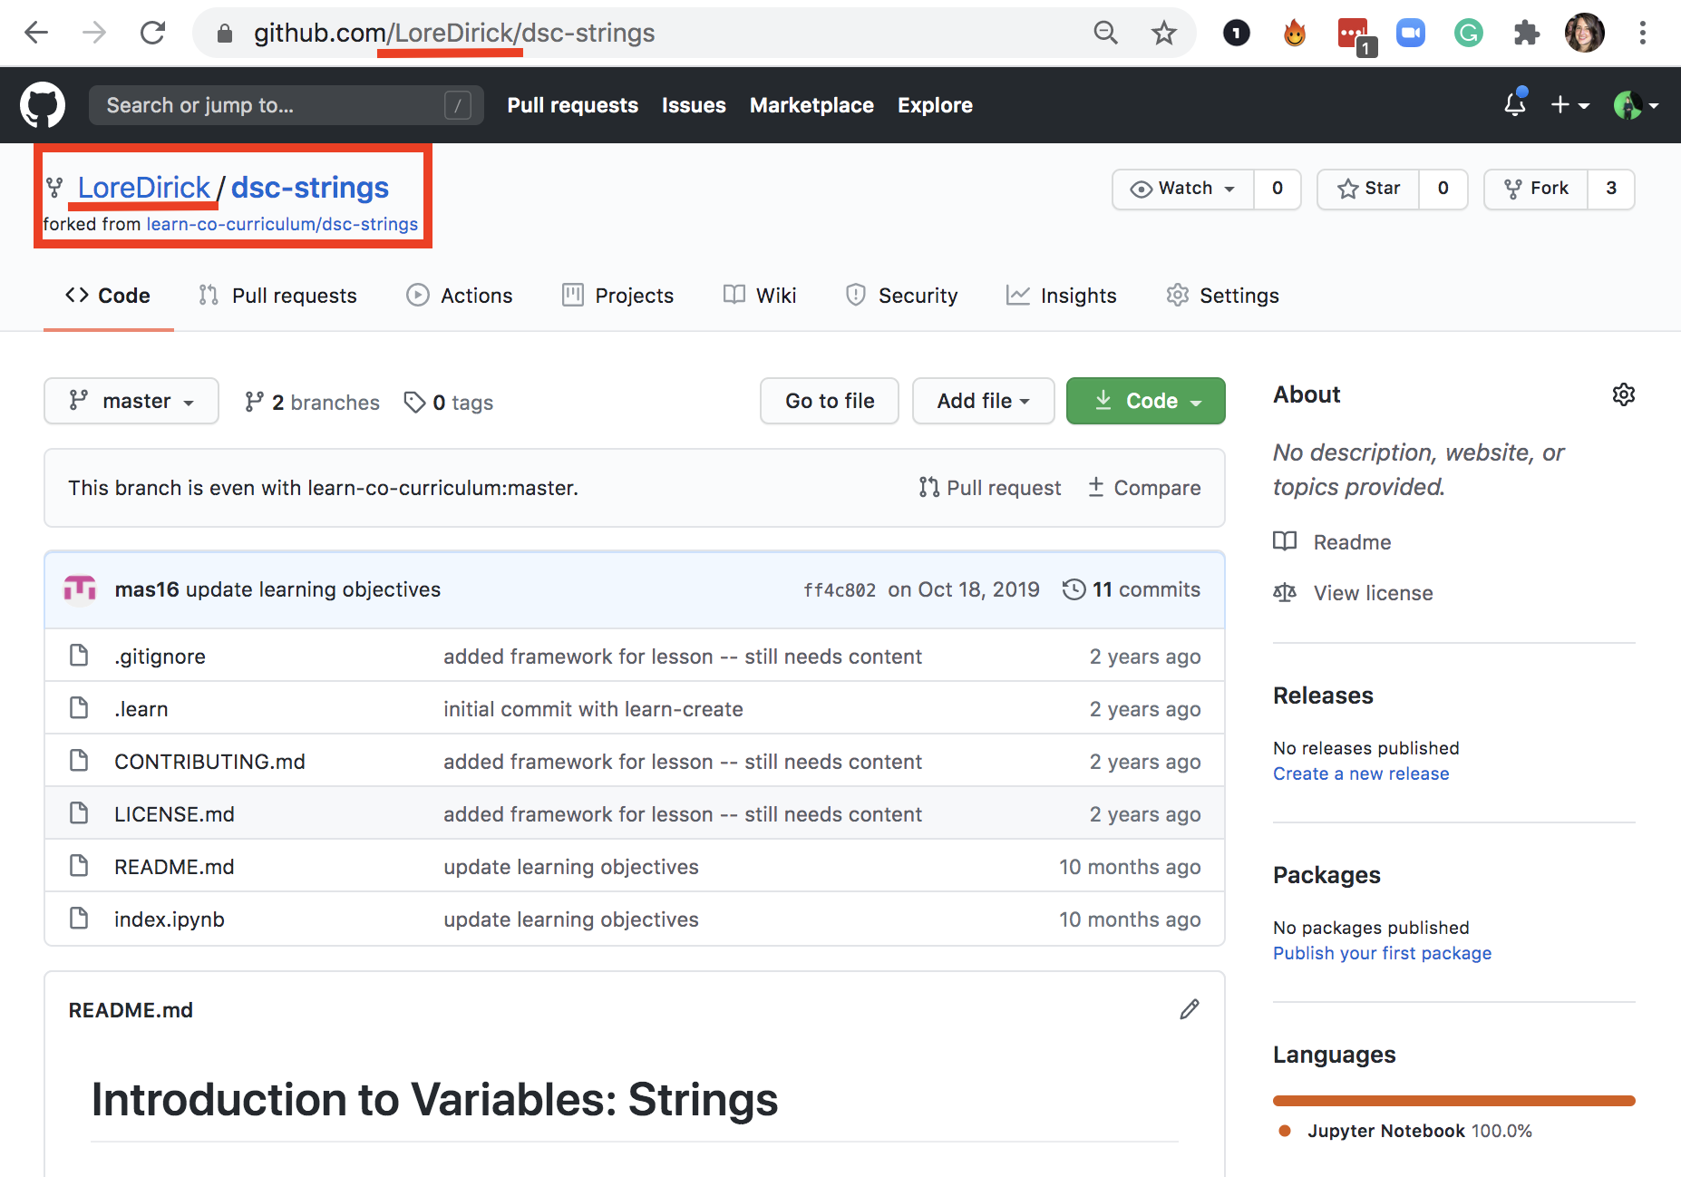Compare branch with upstream
Viewport: 1681px width, 1177px height.
coord(1144,488)
